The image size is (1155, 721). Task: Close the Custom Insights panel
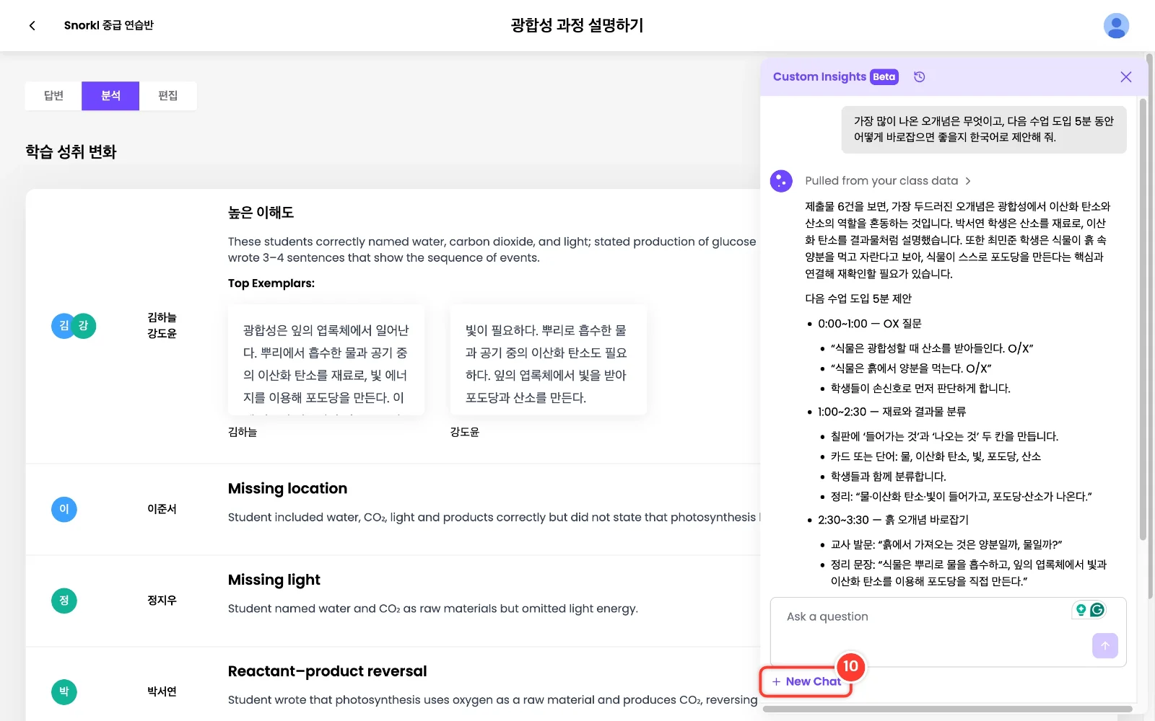(1125, 76)
